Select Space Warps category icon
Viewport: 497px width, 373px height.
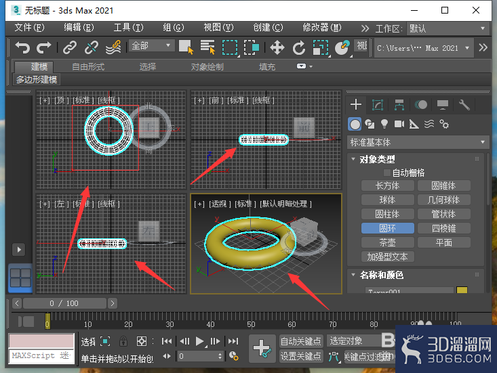[429, 124]
